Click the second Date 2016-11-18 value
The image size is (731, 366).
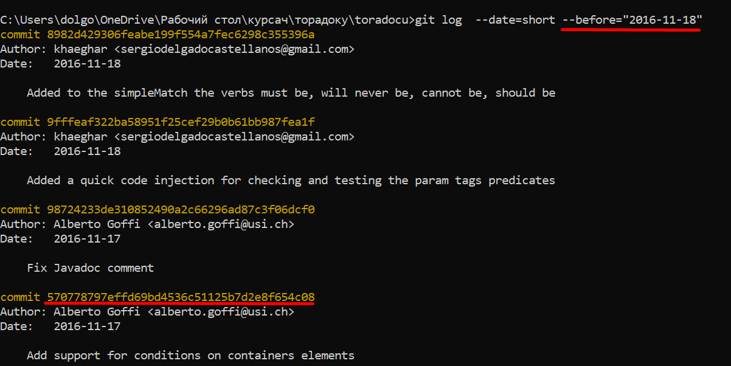[87, 151]
